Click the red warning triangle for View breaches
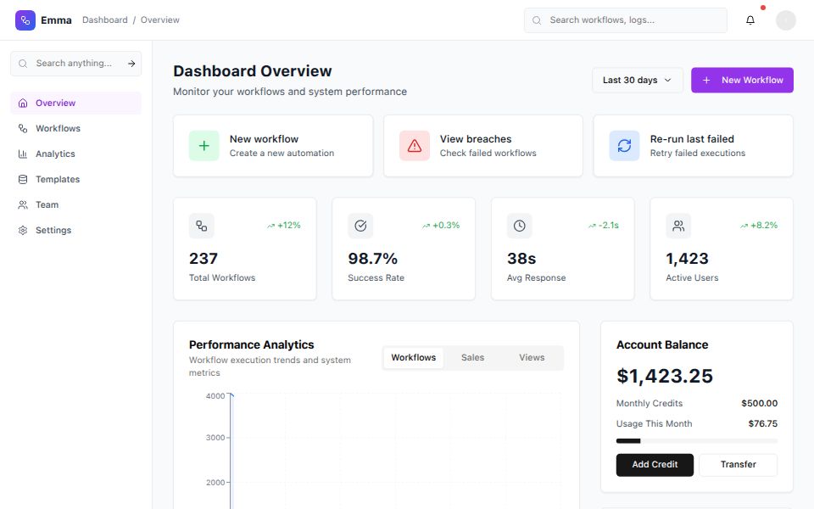 [414, 145]
